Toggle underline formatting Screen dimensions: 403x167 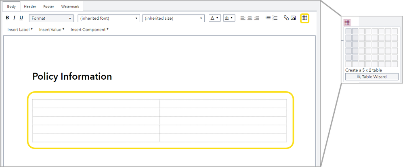coord(21,18)
